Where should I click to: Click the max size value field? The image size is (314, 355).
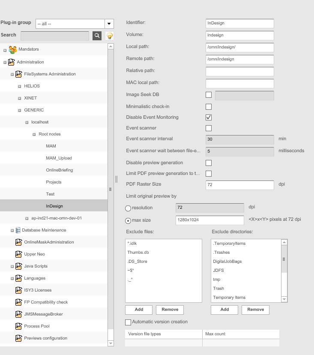210,220
